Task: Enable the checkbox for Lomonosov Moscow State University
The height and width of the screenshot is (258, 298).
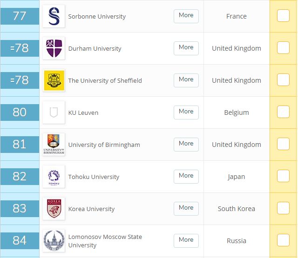Action: [x=283, y=240]
